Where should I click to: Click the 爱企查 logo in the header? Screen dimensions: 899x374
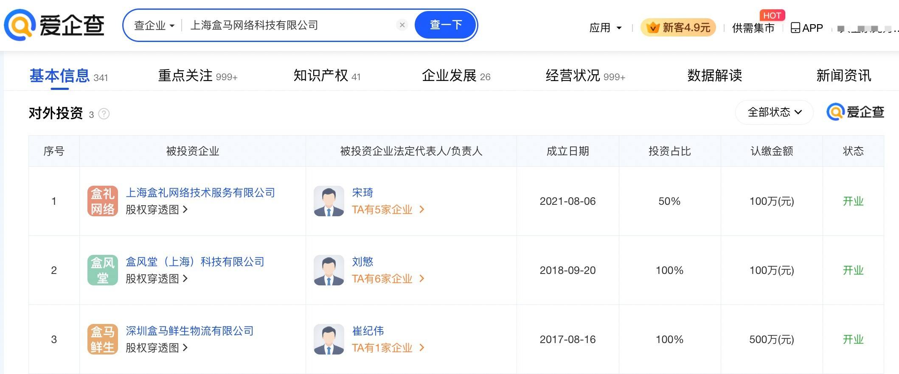54,25
